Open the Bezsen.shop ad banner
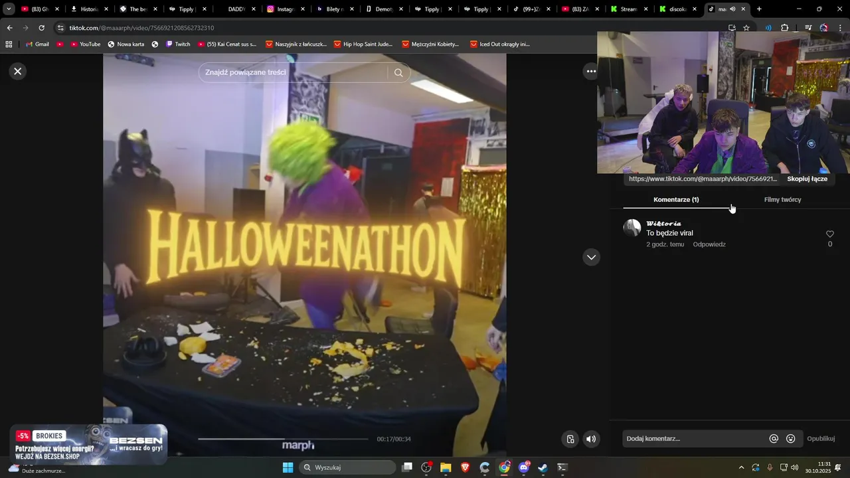Image resolution: width=850 pixels, height=478 pixels. (x=89, y=444)
